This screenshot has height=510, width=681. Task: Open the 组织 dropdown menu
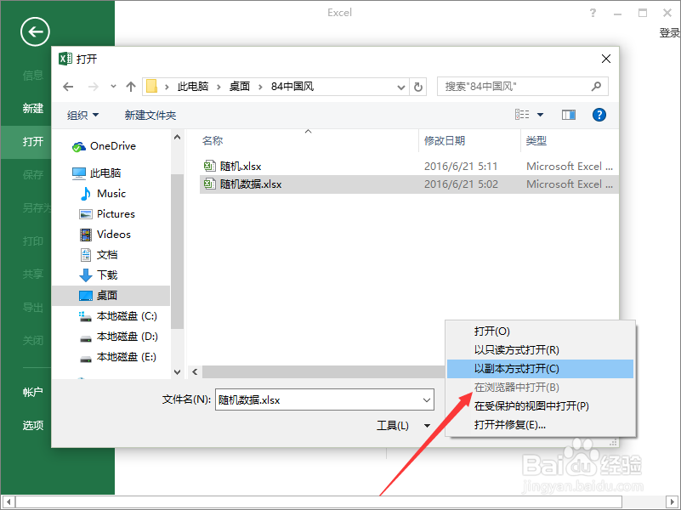82,114
